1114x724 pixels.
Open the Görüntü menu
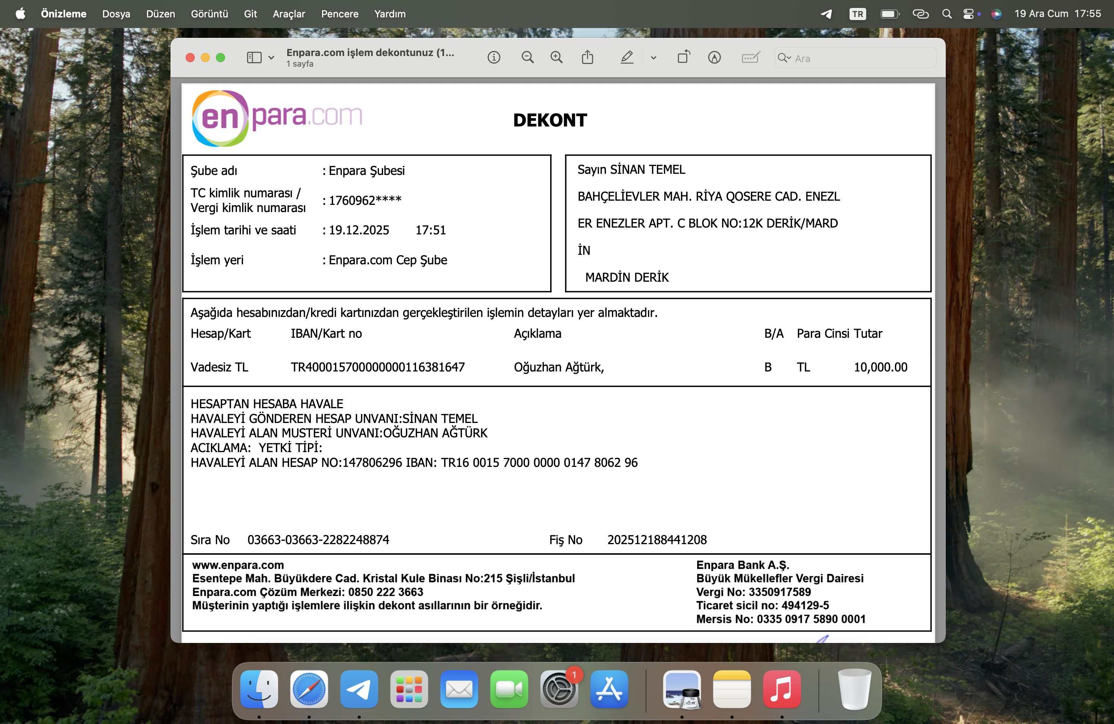click(x=209, y=14)
